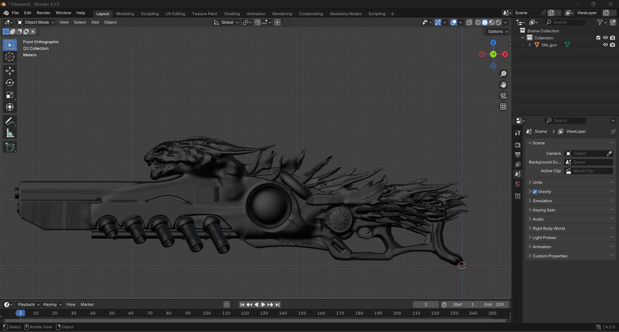Open the File menu
Image resolution: width=619 pixels, height=332 pixels.
pos(15,13)
